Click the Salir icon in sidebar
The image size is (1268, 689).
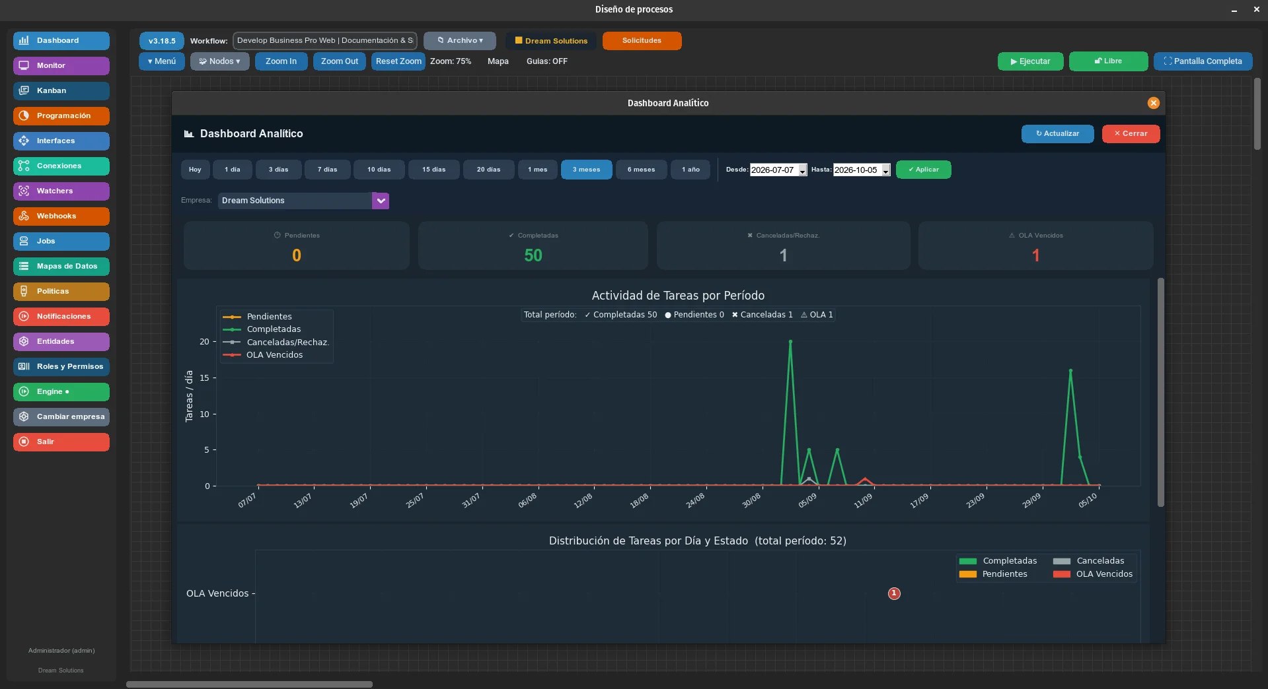tap(24, 442)
